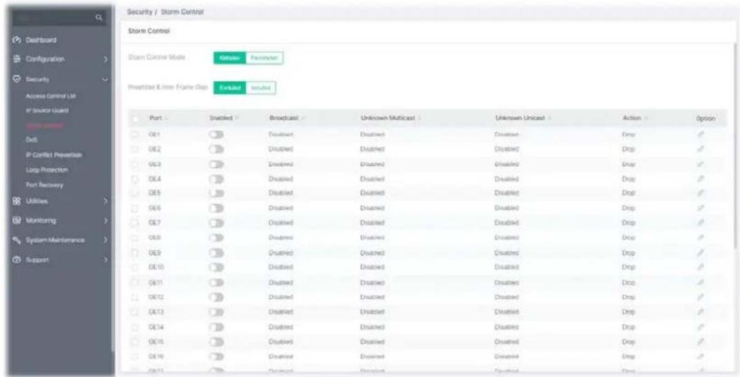This screenshot has height=377, width=740.
Task: Edit GE13 port with pencil icon
Action: coord(701,312)
